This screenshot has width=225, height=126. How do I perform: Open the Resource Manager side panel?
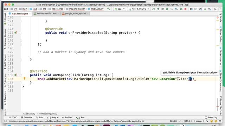5,39
